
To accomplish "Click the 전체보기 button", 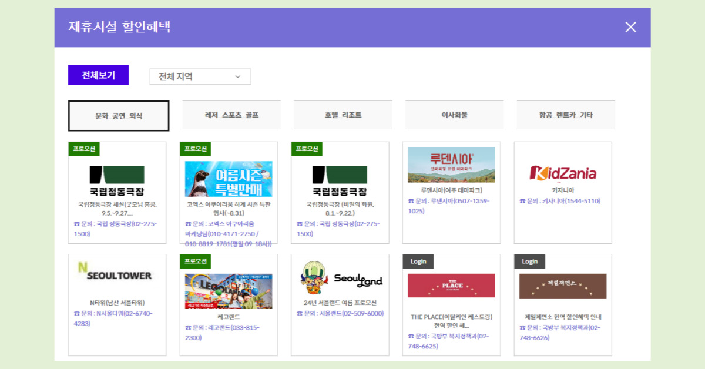I will pyautogui.click(x=98, y=75).
